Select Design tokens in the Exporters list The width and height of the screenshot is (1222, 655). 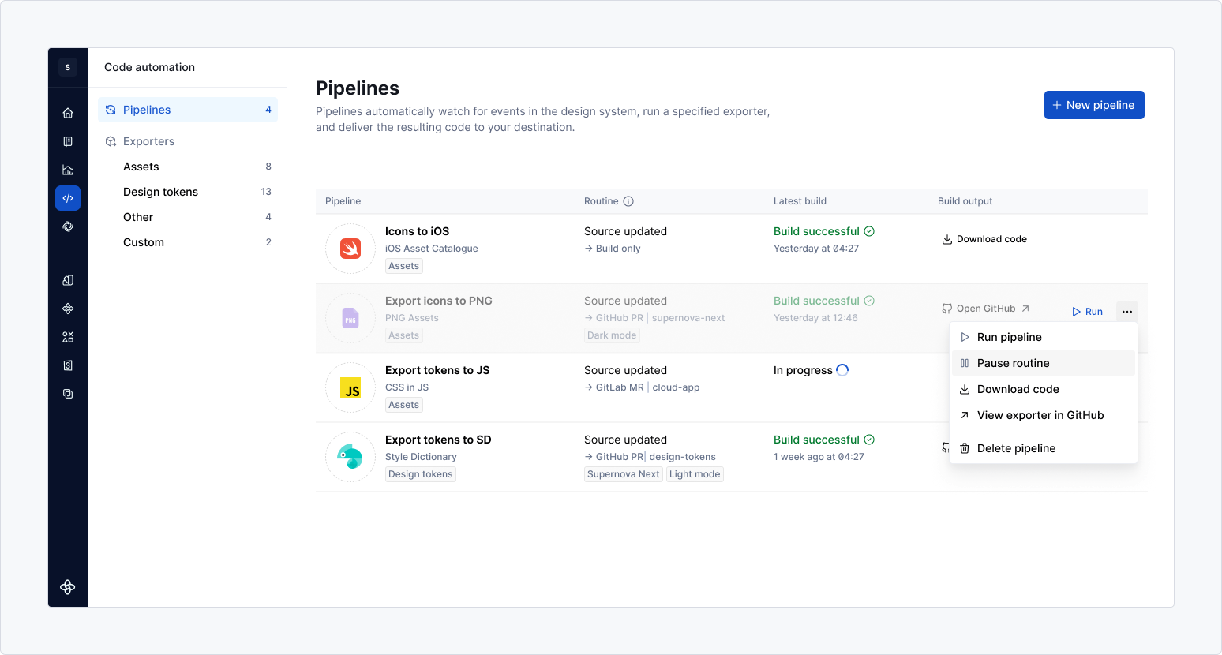(160, 192)
